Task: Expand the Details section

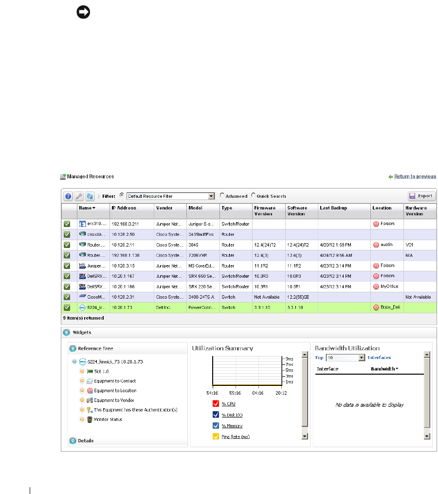Action: (x=73, y=441)
